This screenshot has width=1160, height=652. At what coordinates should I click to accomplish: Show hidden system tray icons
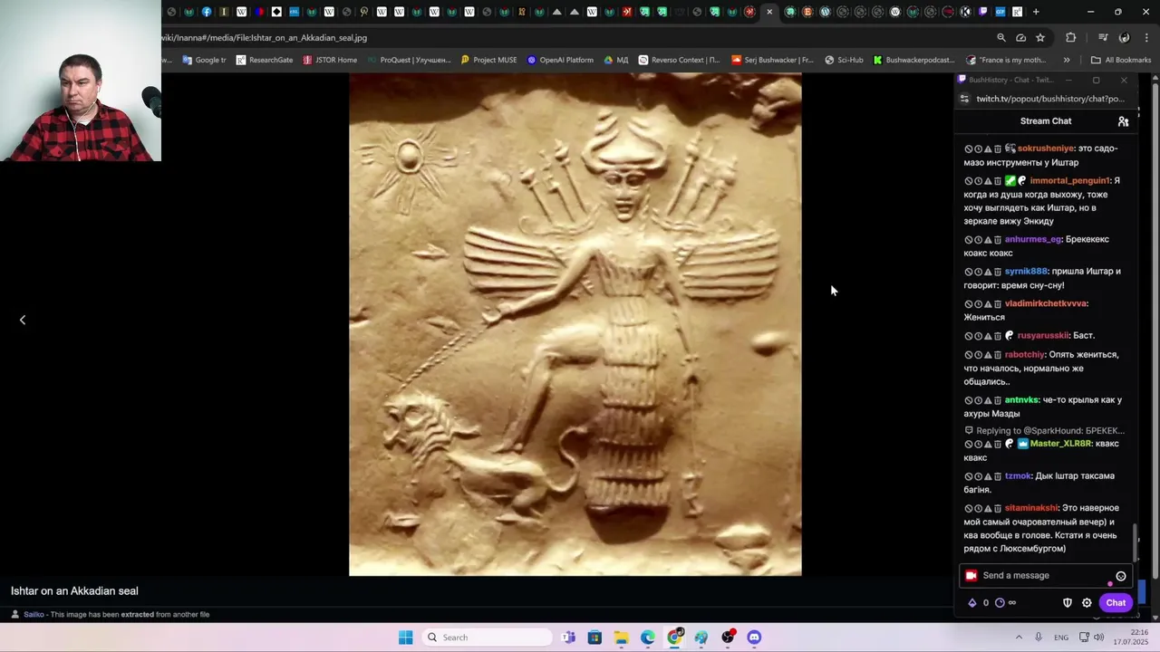(1019, 638)
